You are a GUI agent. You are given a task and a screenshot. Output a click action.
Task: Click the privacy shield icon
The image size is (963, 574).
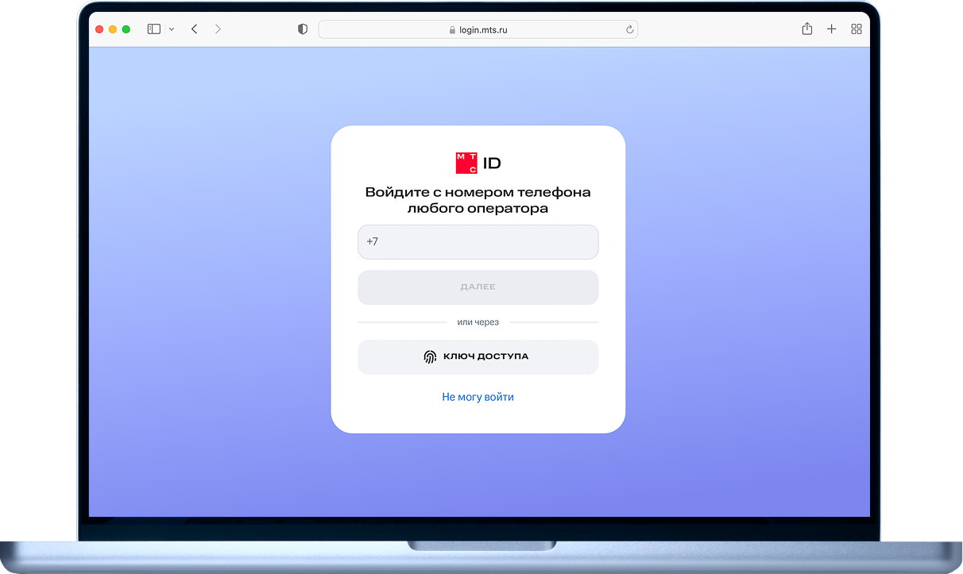pos(302,29)
